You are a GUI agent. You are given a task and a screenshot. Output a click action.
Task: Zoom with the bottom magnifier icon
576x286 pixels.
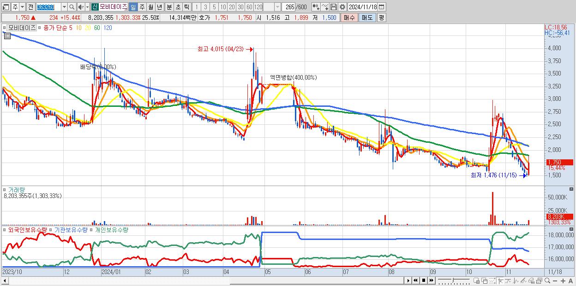click(x=547, y=281)
